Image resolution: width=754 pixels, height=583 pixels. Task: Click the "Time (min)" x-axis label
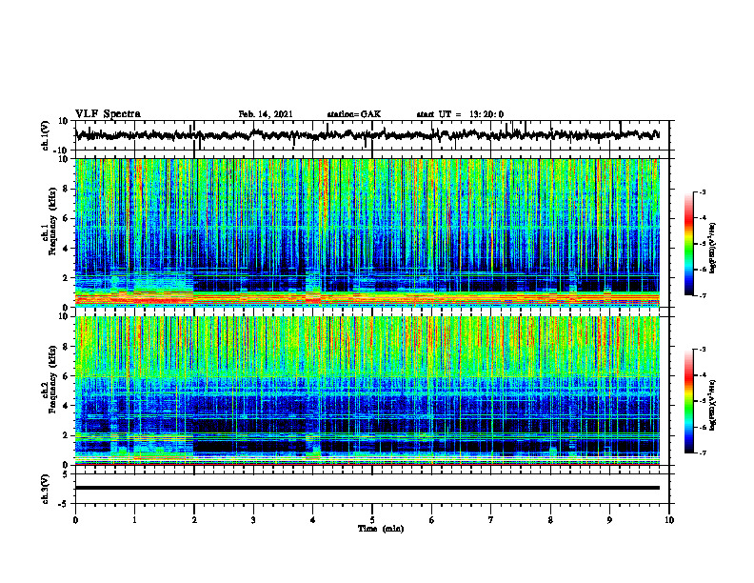381,529
